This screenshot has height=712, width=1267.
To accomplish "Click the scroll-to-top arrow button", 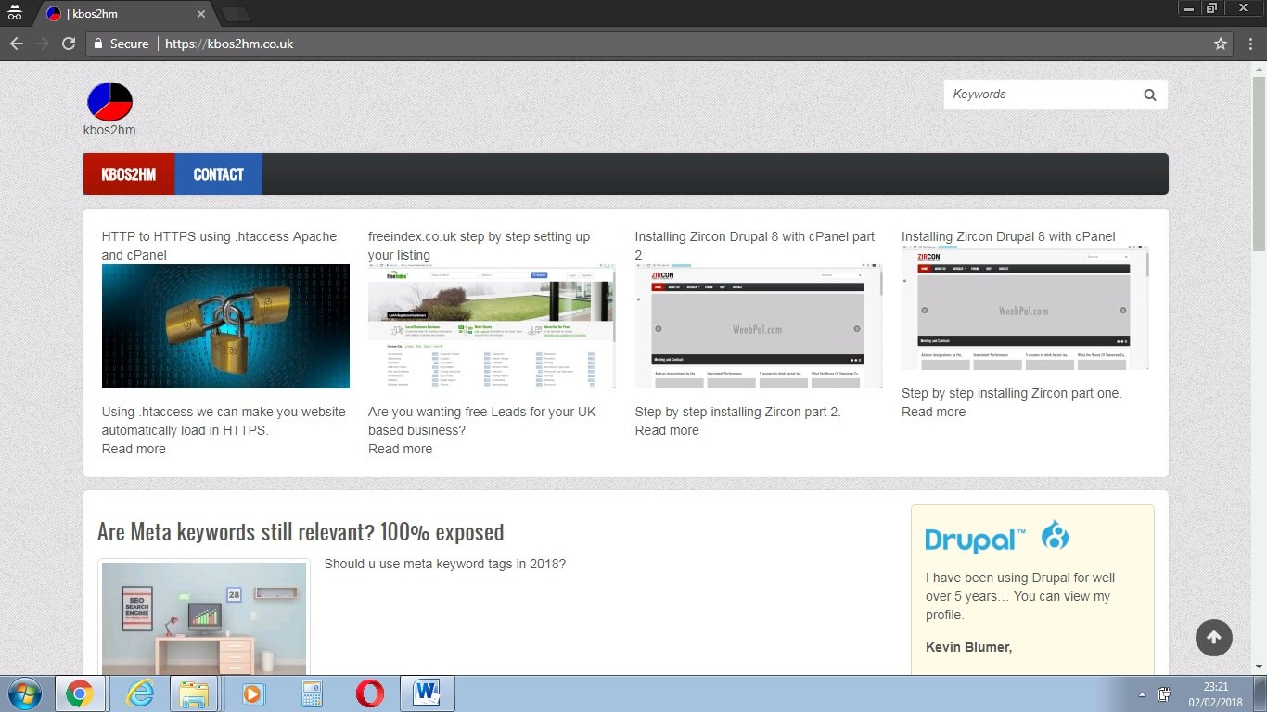I will pos(1213,637).
